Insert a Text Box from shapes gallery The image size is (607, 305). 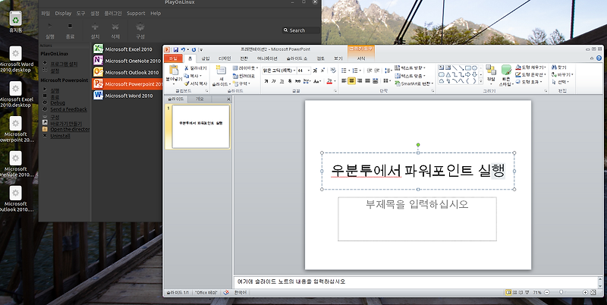click(x=442, y=68)
